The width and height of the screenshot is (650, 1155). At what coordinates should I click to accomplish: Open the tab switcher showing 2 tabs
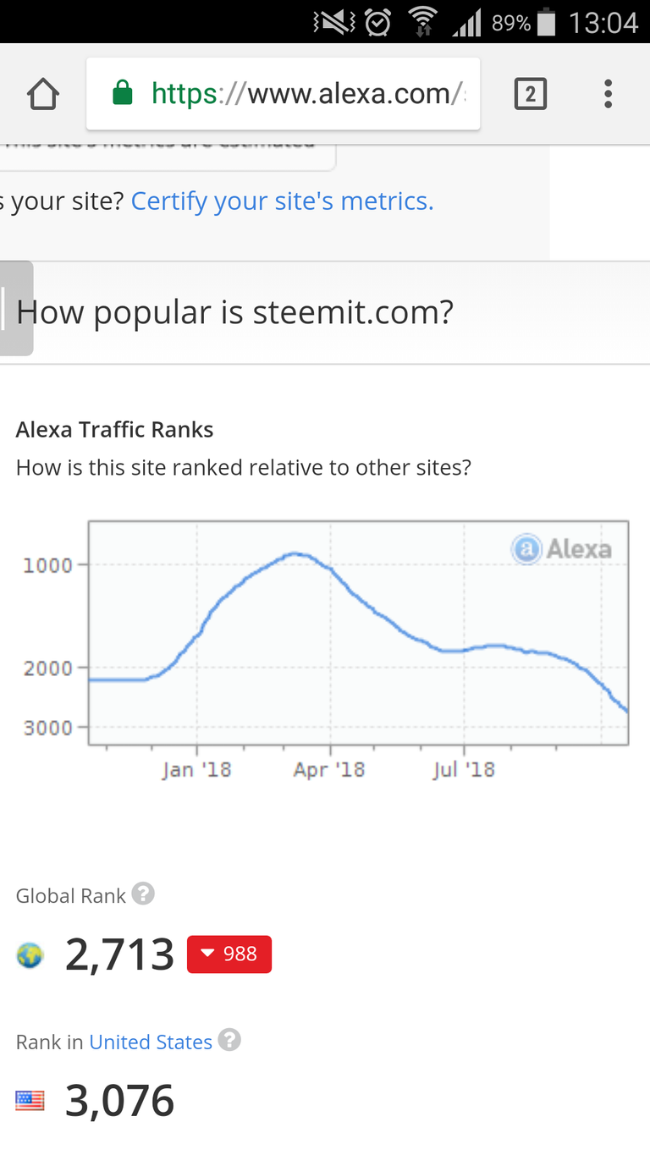coord(531,94)
